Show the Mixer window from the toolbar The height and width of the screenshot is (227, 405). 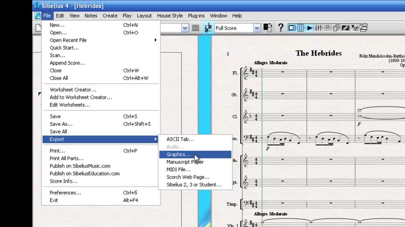tap(318, 28)
